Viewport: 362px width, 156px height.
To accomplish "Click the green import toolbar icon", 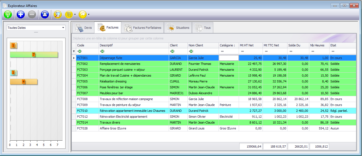I will [8, 15].
